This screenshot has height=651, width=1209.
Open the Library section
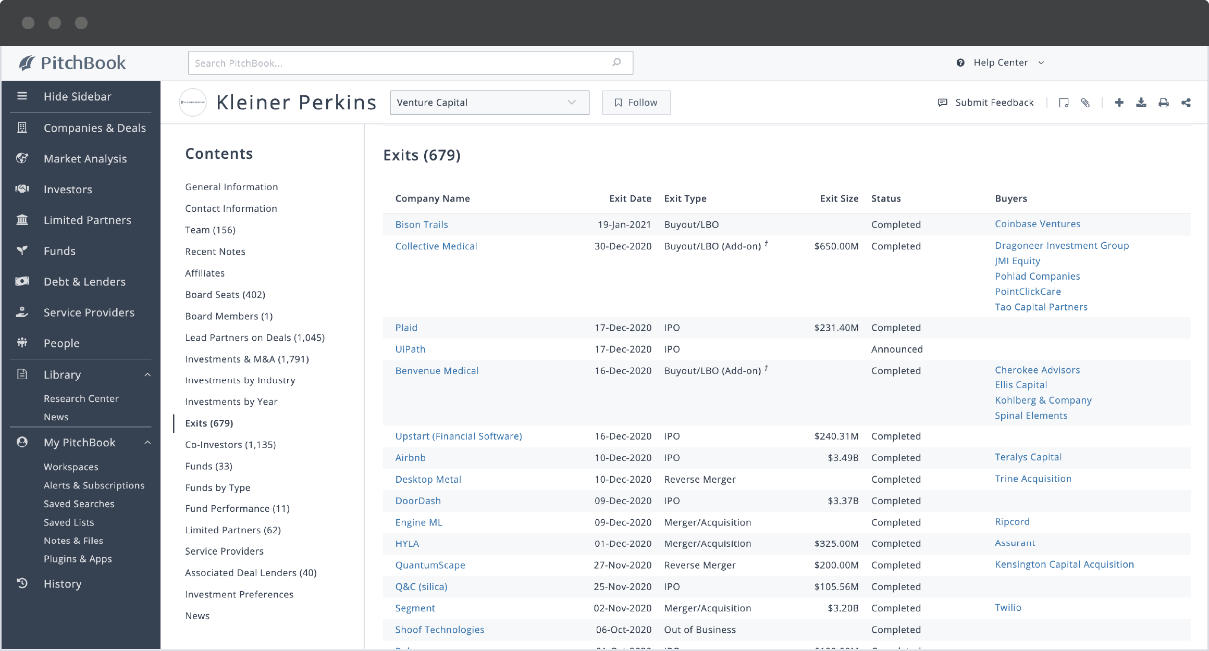[x=63, y=373]
